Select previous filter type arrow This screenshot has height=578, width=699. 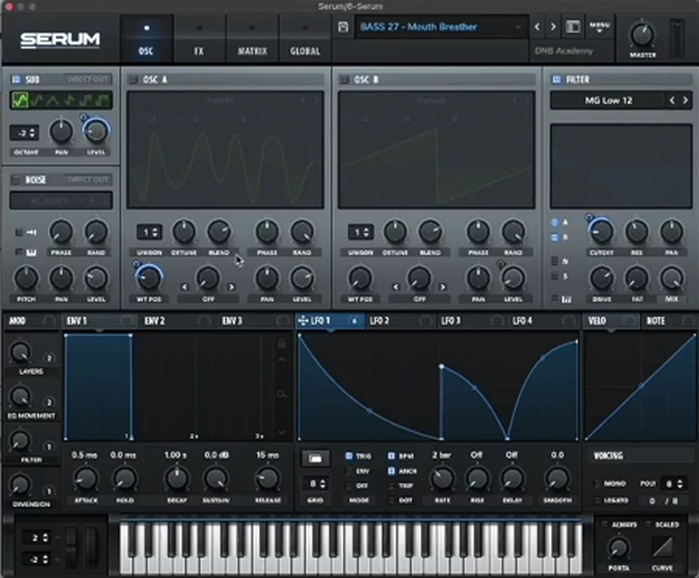click(672, 101)
